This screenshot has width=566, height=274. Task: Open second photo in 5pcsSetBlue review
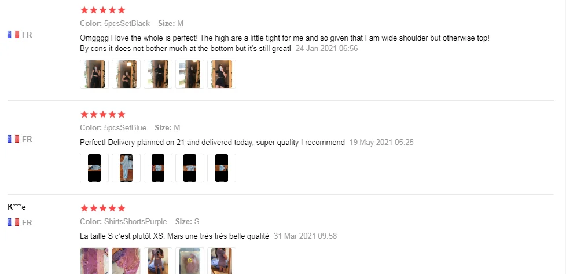pos(126,168)
